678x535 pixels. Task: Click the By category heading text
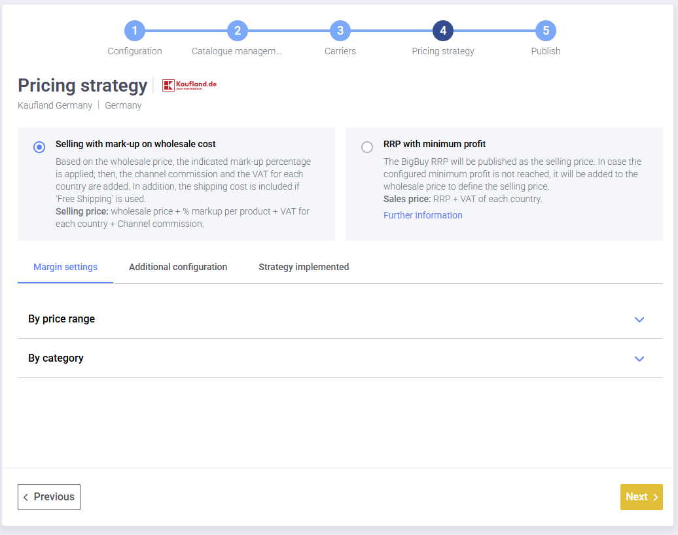point(56,358)
